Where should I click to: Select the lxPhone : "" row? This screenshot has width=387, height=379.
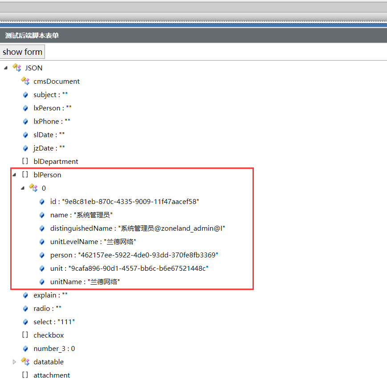click(x=52, y=122)
